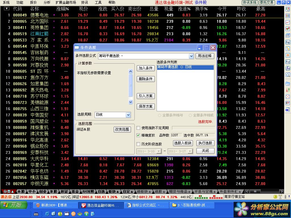Click the column header dropdown beside 代码

(7, 9)
